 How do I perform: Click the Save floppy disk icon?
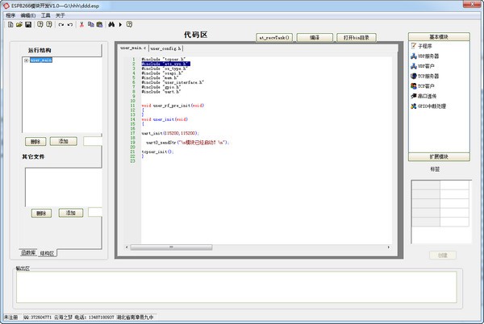pos(28,24)
